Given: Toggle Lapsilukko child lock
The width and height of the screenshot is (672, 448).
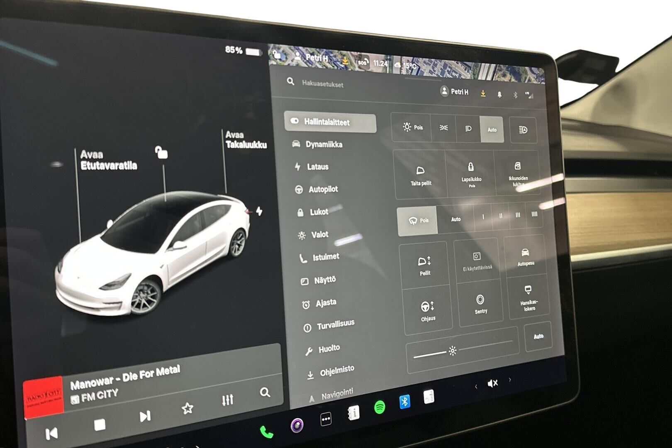Looking at the screenshot, I should (x=471, y=173).
